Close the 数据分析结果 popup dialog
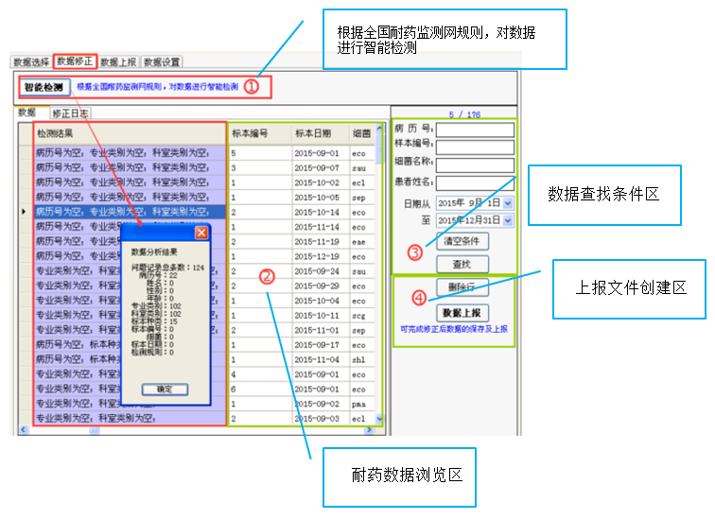715x519 pixels. [x=201, y=233]
